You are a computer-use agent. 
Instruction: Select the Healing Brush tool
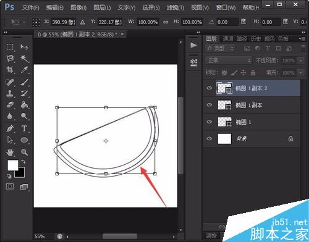(10, 83)
